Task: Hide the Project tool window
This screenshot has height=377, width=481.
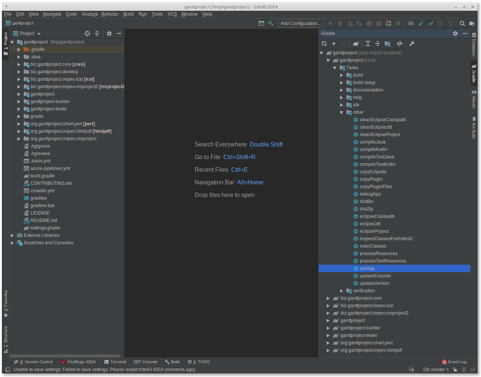Action: (x=119, y=33)
